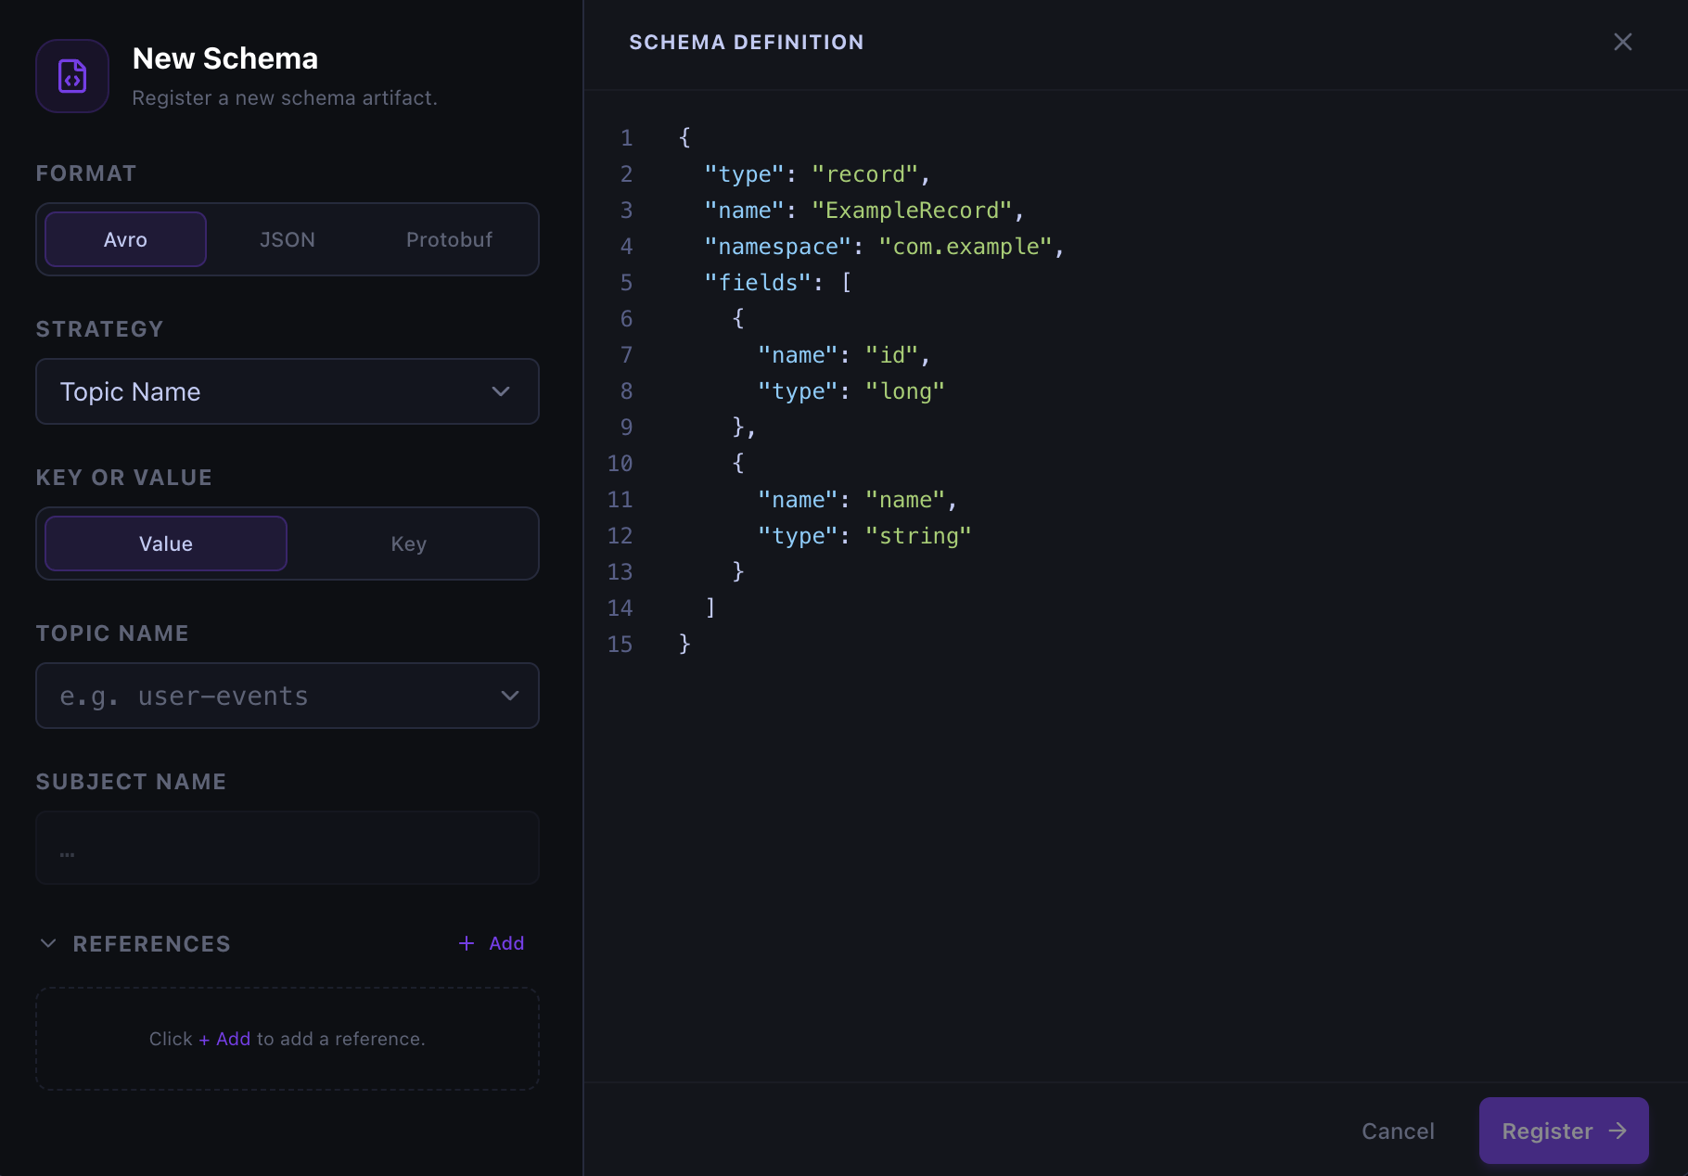
Task: Select the Protobuf format option
Action: (449, 239)
